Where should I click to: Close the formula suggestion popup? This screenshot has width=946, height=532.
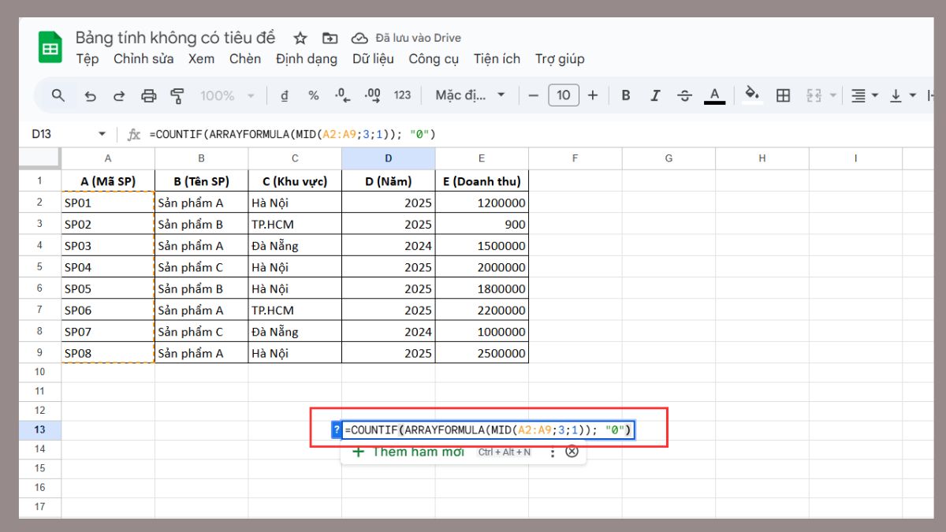[x=572, y=452]
